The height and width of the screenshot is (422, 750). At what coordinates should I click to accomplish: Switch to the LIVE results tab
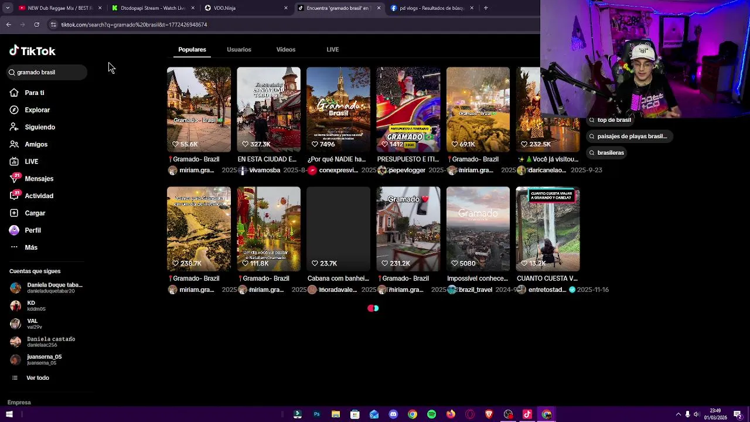332,50
